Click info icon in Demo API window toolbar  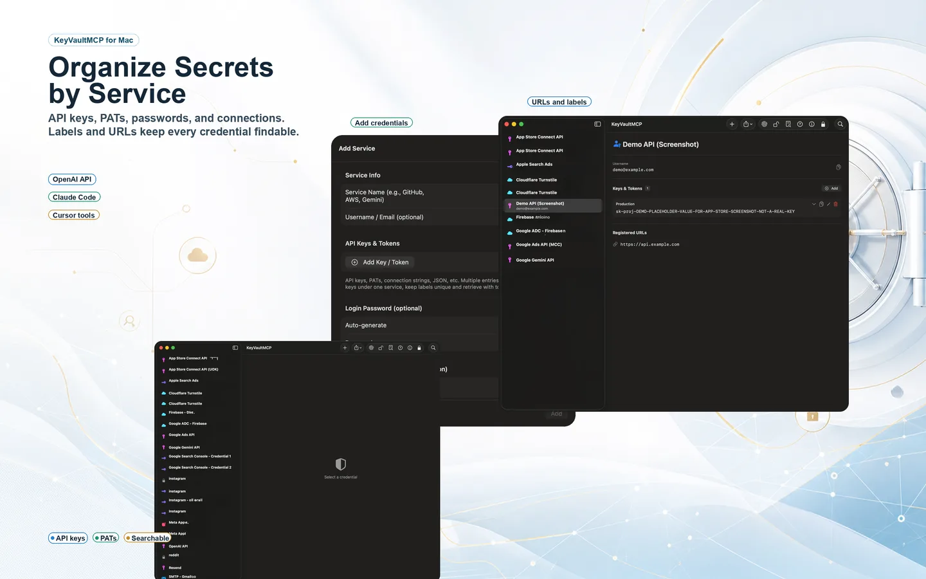click(x=812, y=124)
